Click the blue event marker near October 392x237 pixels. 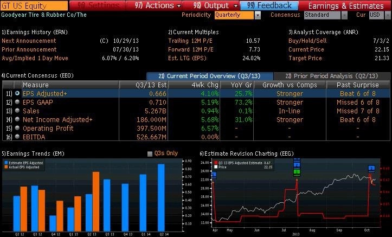click(371, 168)
